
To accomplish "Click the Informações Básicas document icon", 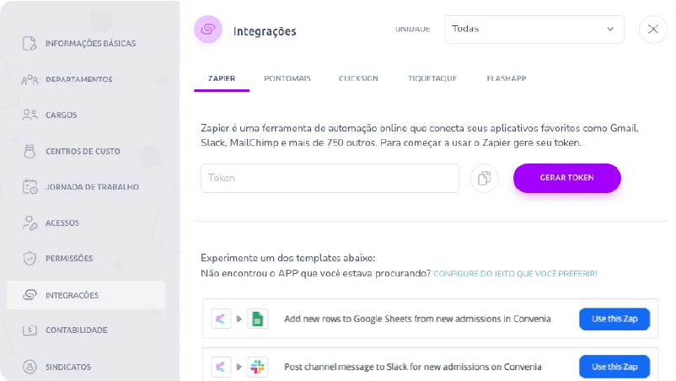I will (30, 44).
